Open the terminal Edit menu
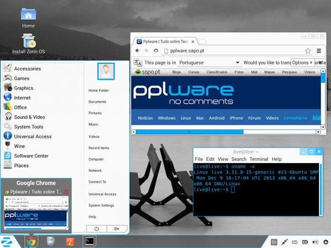Image resolution: width=331 pixels, height=248 pixels. (x=210, y=159)
